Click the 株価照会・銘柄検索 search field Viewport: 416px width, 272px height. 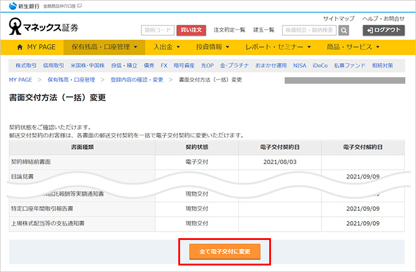[309, 30]
